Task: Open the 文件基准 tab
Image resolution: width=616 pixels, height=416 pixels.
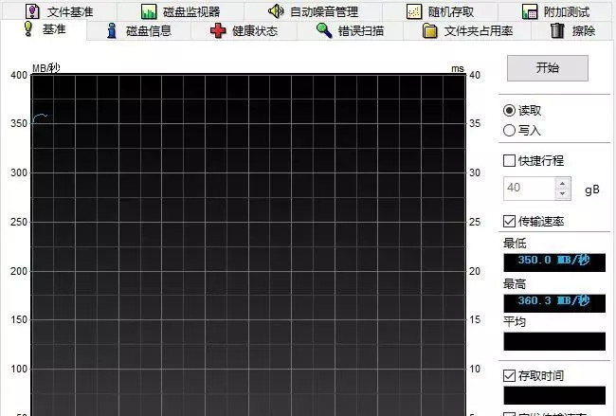Action: (60, 11)
